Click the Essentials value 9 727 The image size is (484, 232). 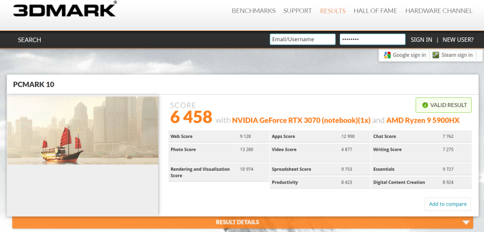click(448, 169)
